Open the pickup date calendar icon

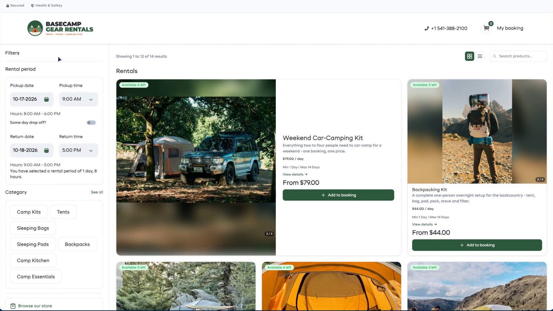46,99
